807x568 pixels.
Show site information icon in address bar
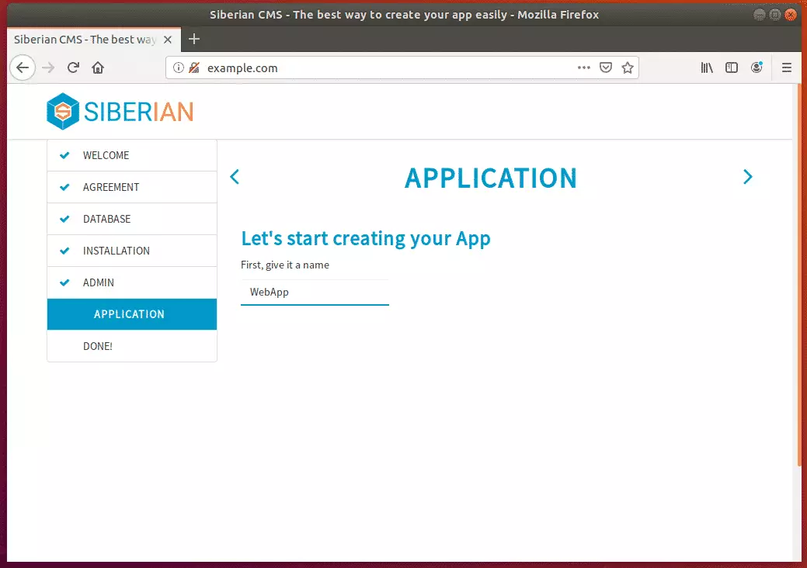178,68
